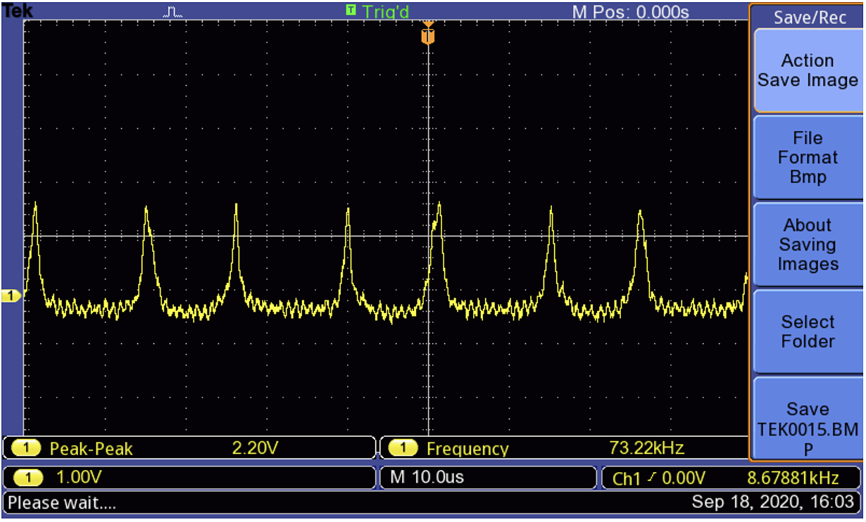Choose the Select Folder option
866x522 pixels.
point(807,331)
